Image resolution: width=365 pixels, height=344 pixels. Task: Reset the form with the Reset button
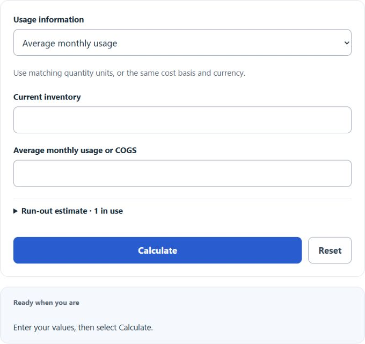point(330,250)
